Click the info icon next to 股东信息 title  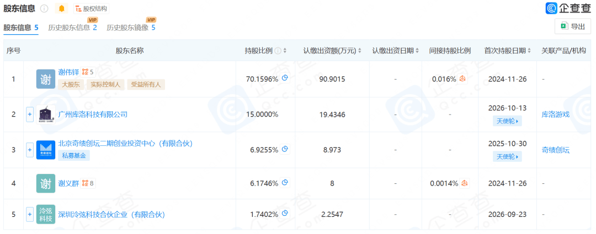[x=45, y=8]
